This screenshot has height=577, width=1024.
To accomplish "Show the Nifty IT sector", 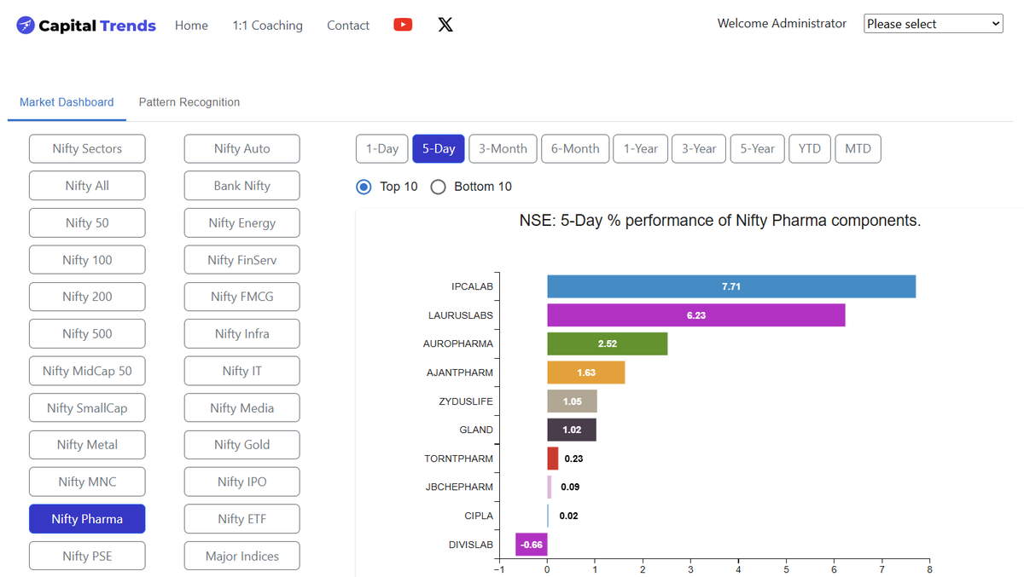I will [241, 371].
